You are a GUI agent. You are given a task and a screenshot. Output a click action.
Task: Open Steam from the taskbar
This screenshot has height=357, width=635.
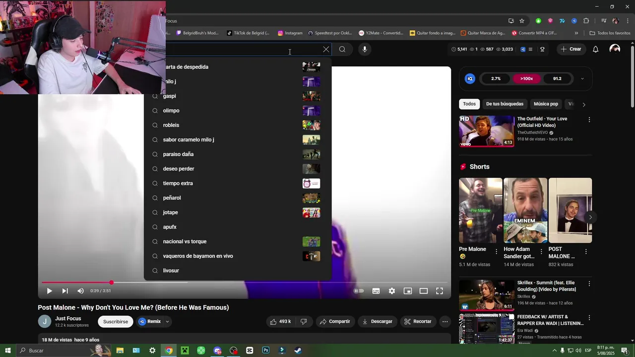298,351
